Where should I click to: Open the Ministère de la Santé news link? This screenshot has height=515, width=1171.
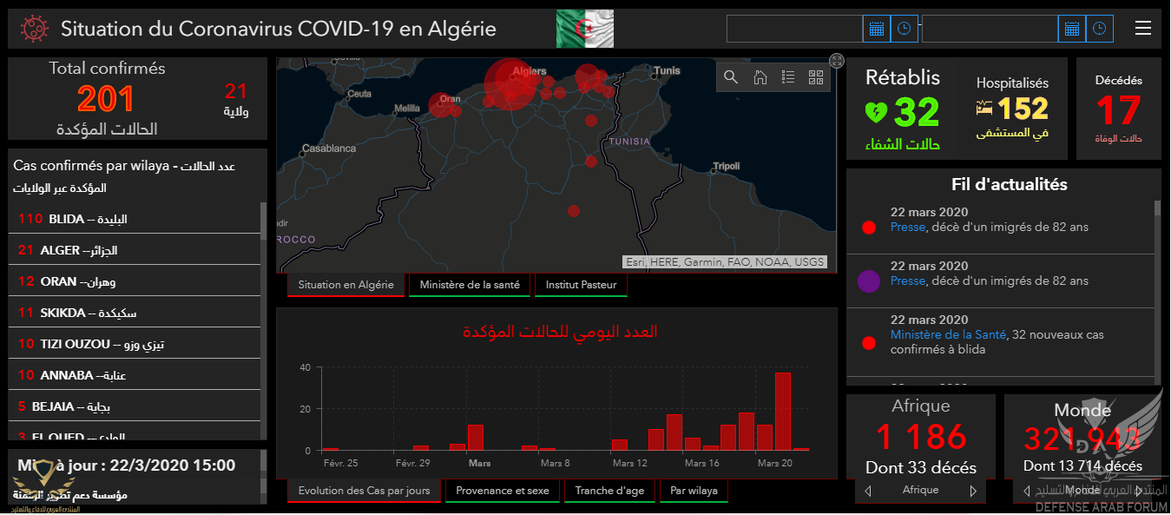[948, 334]
